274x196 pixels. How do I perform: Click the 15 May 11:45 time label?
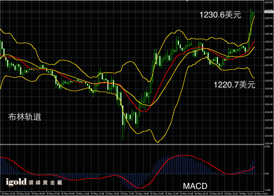pos(83,194)
